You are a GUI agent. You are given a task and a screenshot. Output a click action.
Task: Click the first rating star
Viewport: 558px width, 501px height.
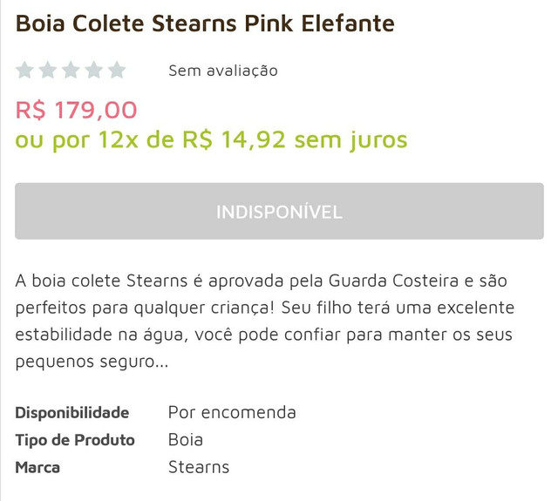[x=24, y=70]
